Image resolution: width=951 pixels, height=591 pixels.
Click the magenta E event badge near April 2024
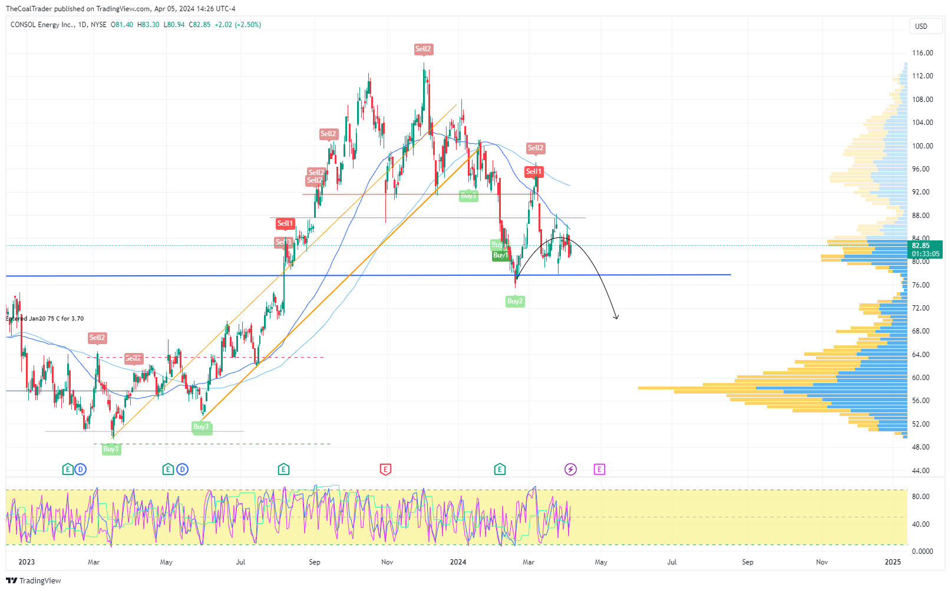point(599,470)
